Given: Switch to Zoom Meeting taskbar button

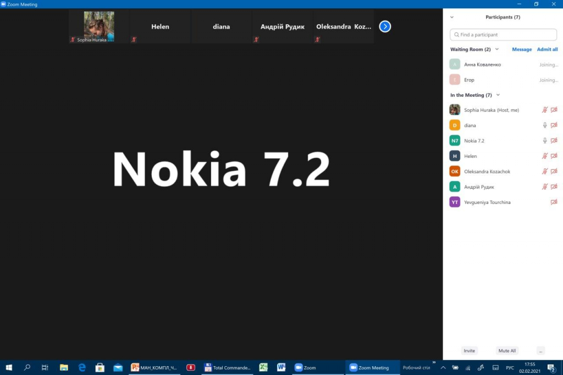Looking at the screenshot, I should pos(372,367).
